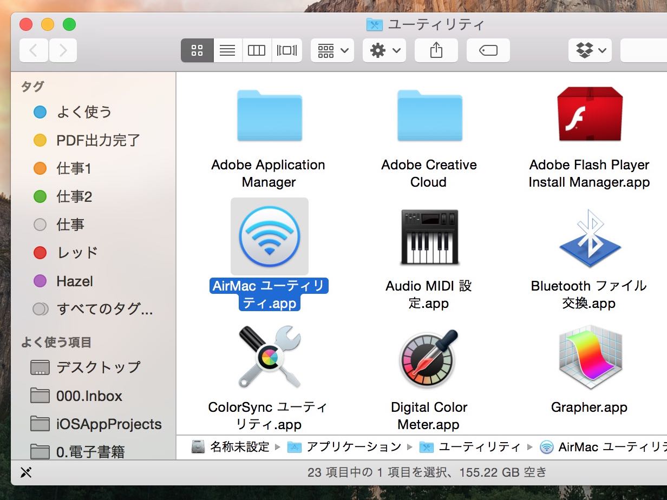Select the Adobe Flash Player Install Manager icon
This screenshot has width=667, height=500.
point(589,115)
